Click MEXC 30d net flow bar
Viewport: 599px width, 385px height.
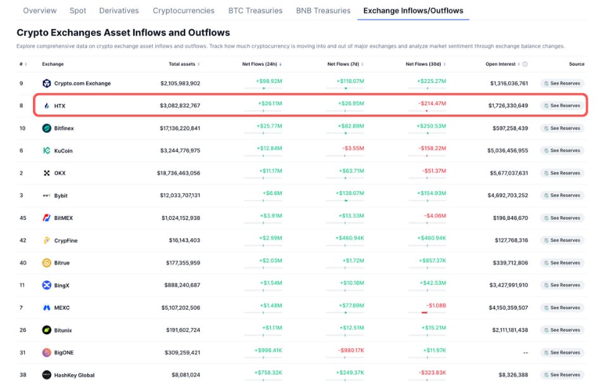pyautogui.click(x=427, y=312)
